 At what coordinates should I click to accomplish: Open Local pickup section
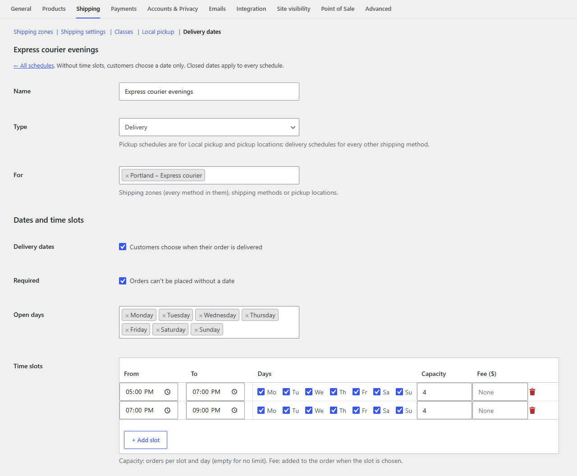tap(158, 32)
